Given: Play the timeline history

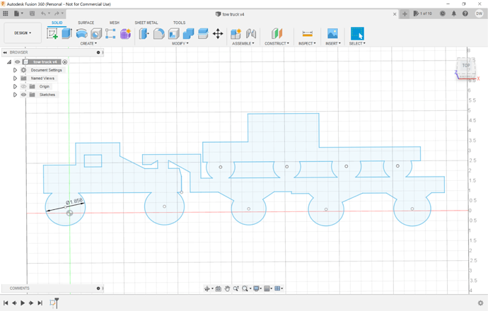Looking at the screenshot, I should coord(23,303).
